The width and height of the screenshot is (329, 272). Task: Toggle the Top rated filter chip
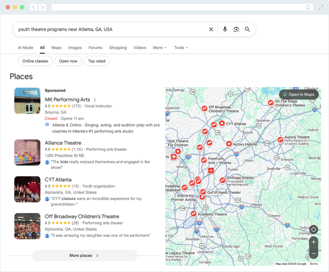click(97, 61)
